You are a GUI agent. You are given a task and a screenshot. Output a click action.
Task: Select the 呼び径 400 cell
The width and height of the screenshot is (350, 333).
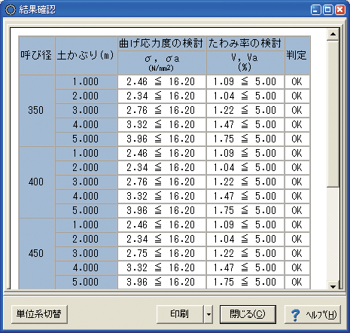pyautogui.click(x=37, y=182)
